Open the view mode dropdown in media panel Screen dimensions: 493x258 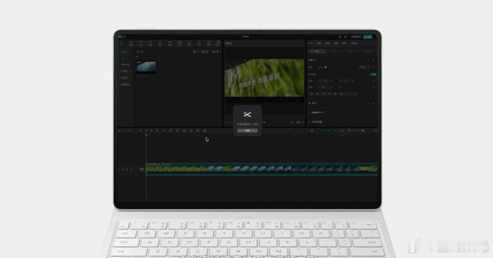[x=196, y=52]
